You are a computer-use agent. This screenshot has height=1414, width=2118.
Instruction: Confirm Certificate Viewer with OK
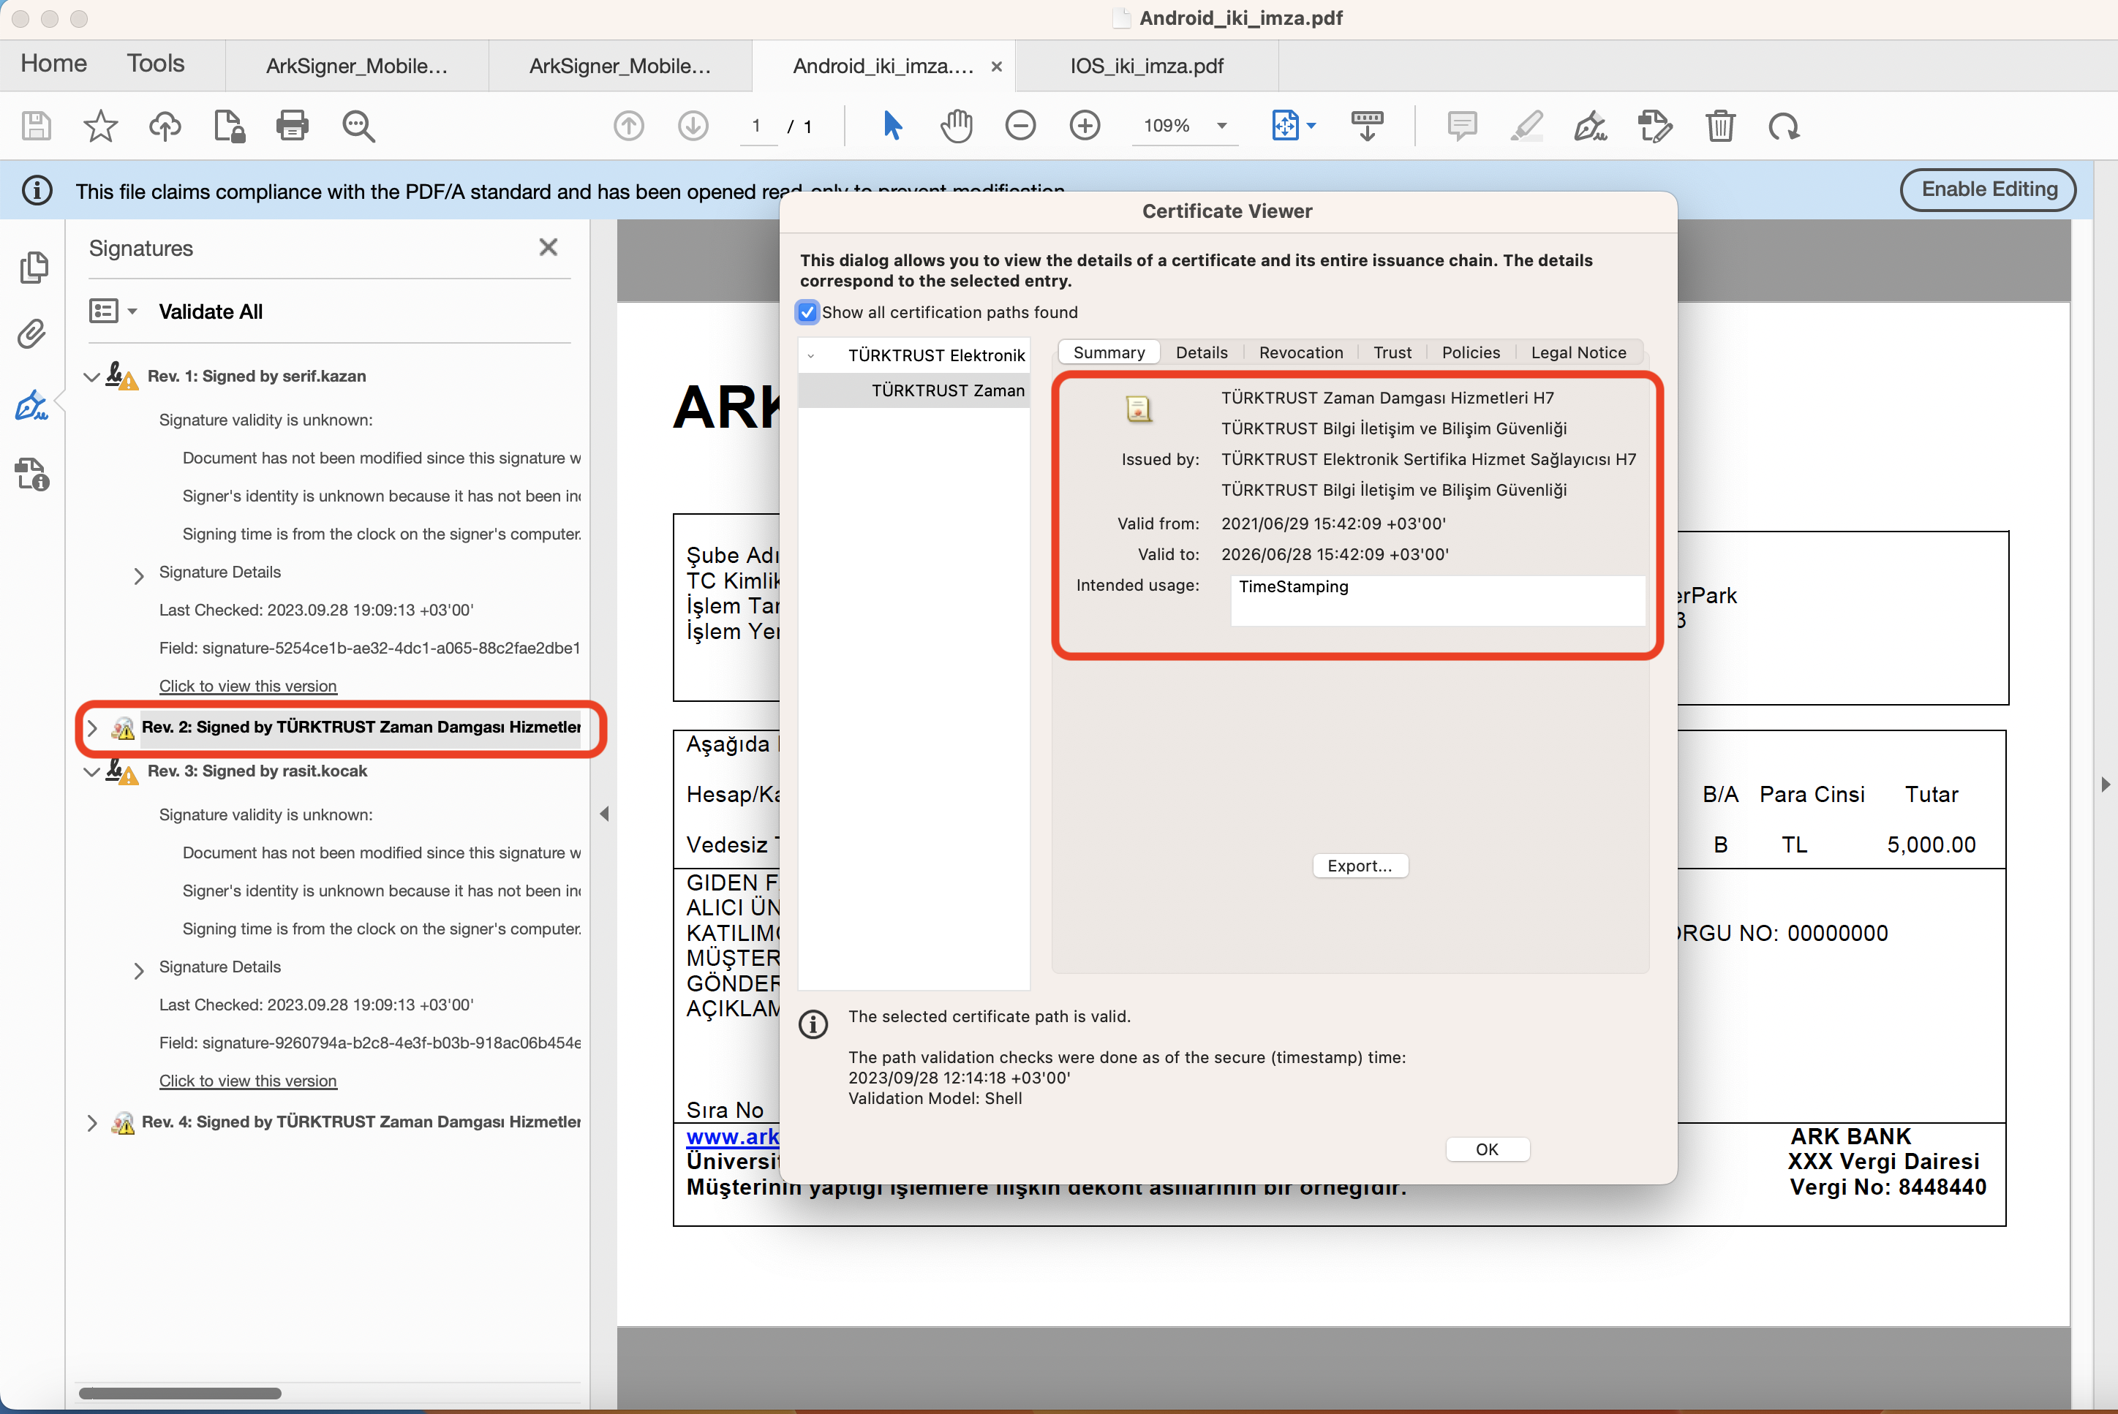(1488, 1150)
